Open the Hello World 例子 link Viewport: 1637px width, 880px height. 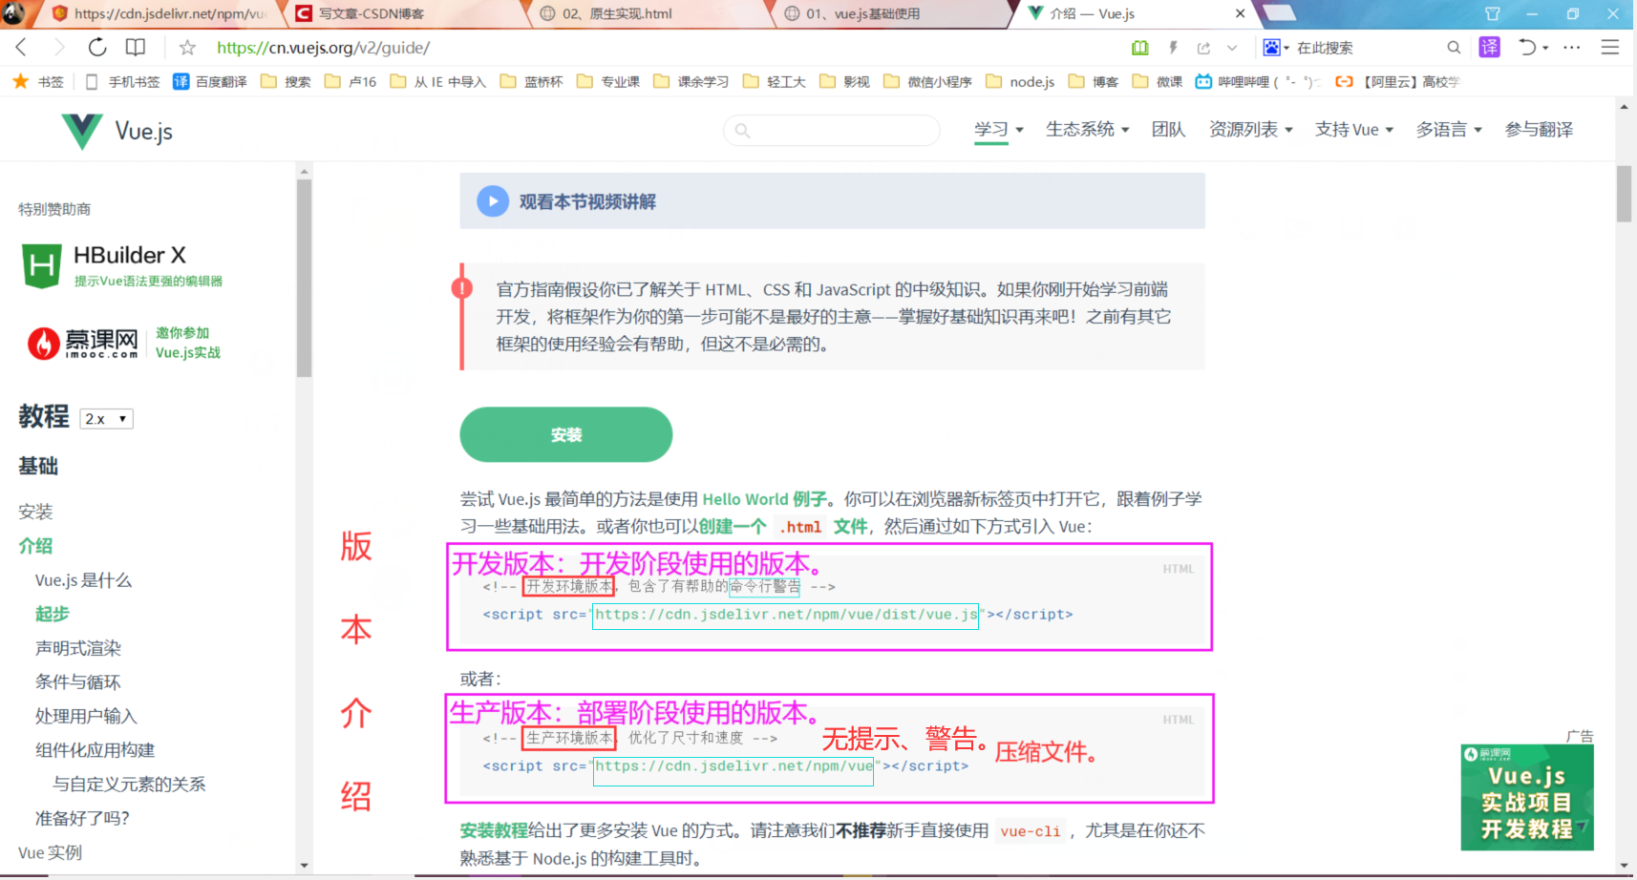764,499
